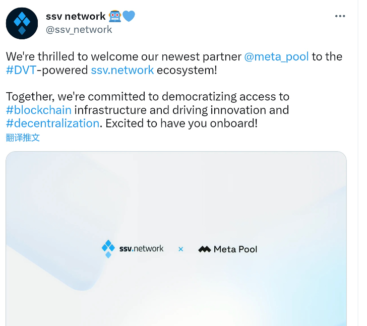Viewport: 367px width, 326px height.
Task: Open the ssv network display name
Action: point(76,16)
